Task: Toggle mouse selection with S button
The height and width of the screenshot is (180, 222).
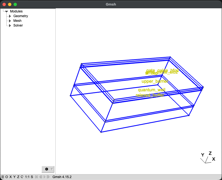Action: 32,177
